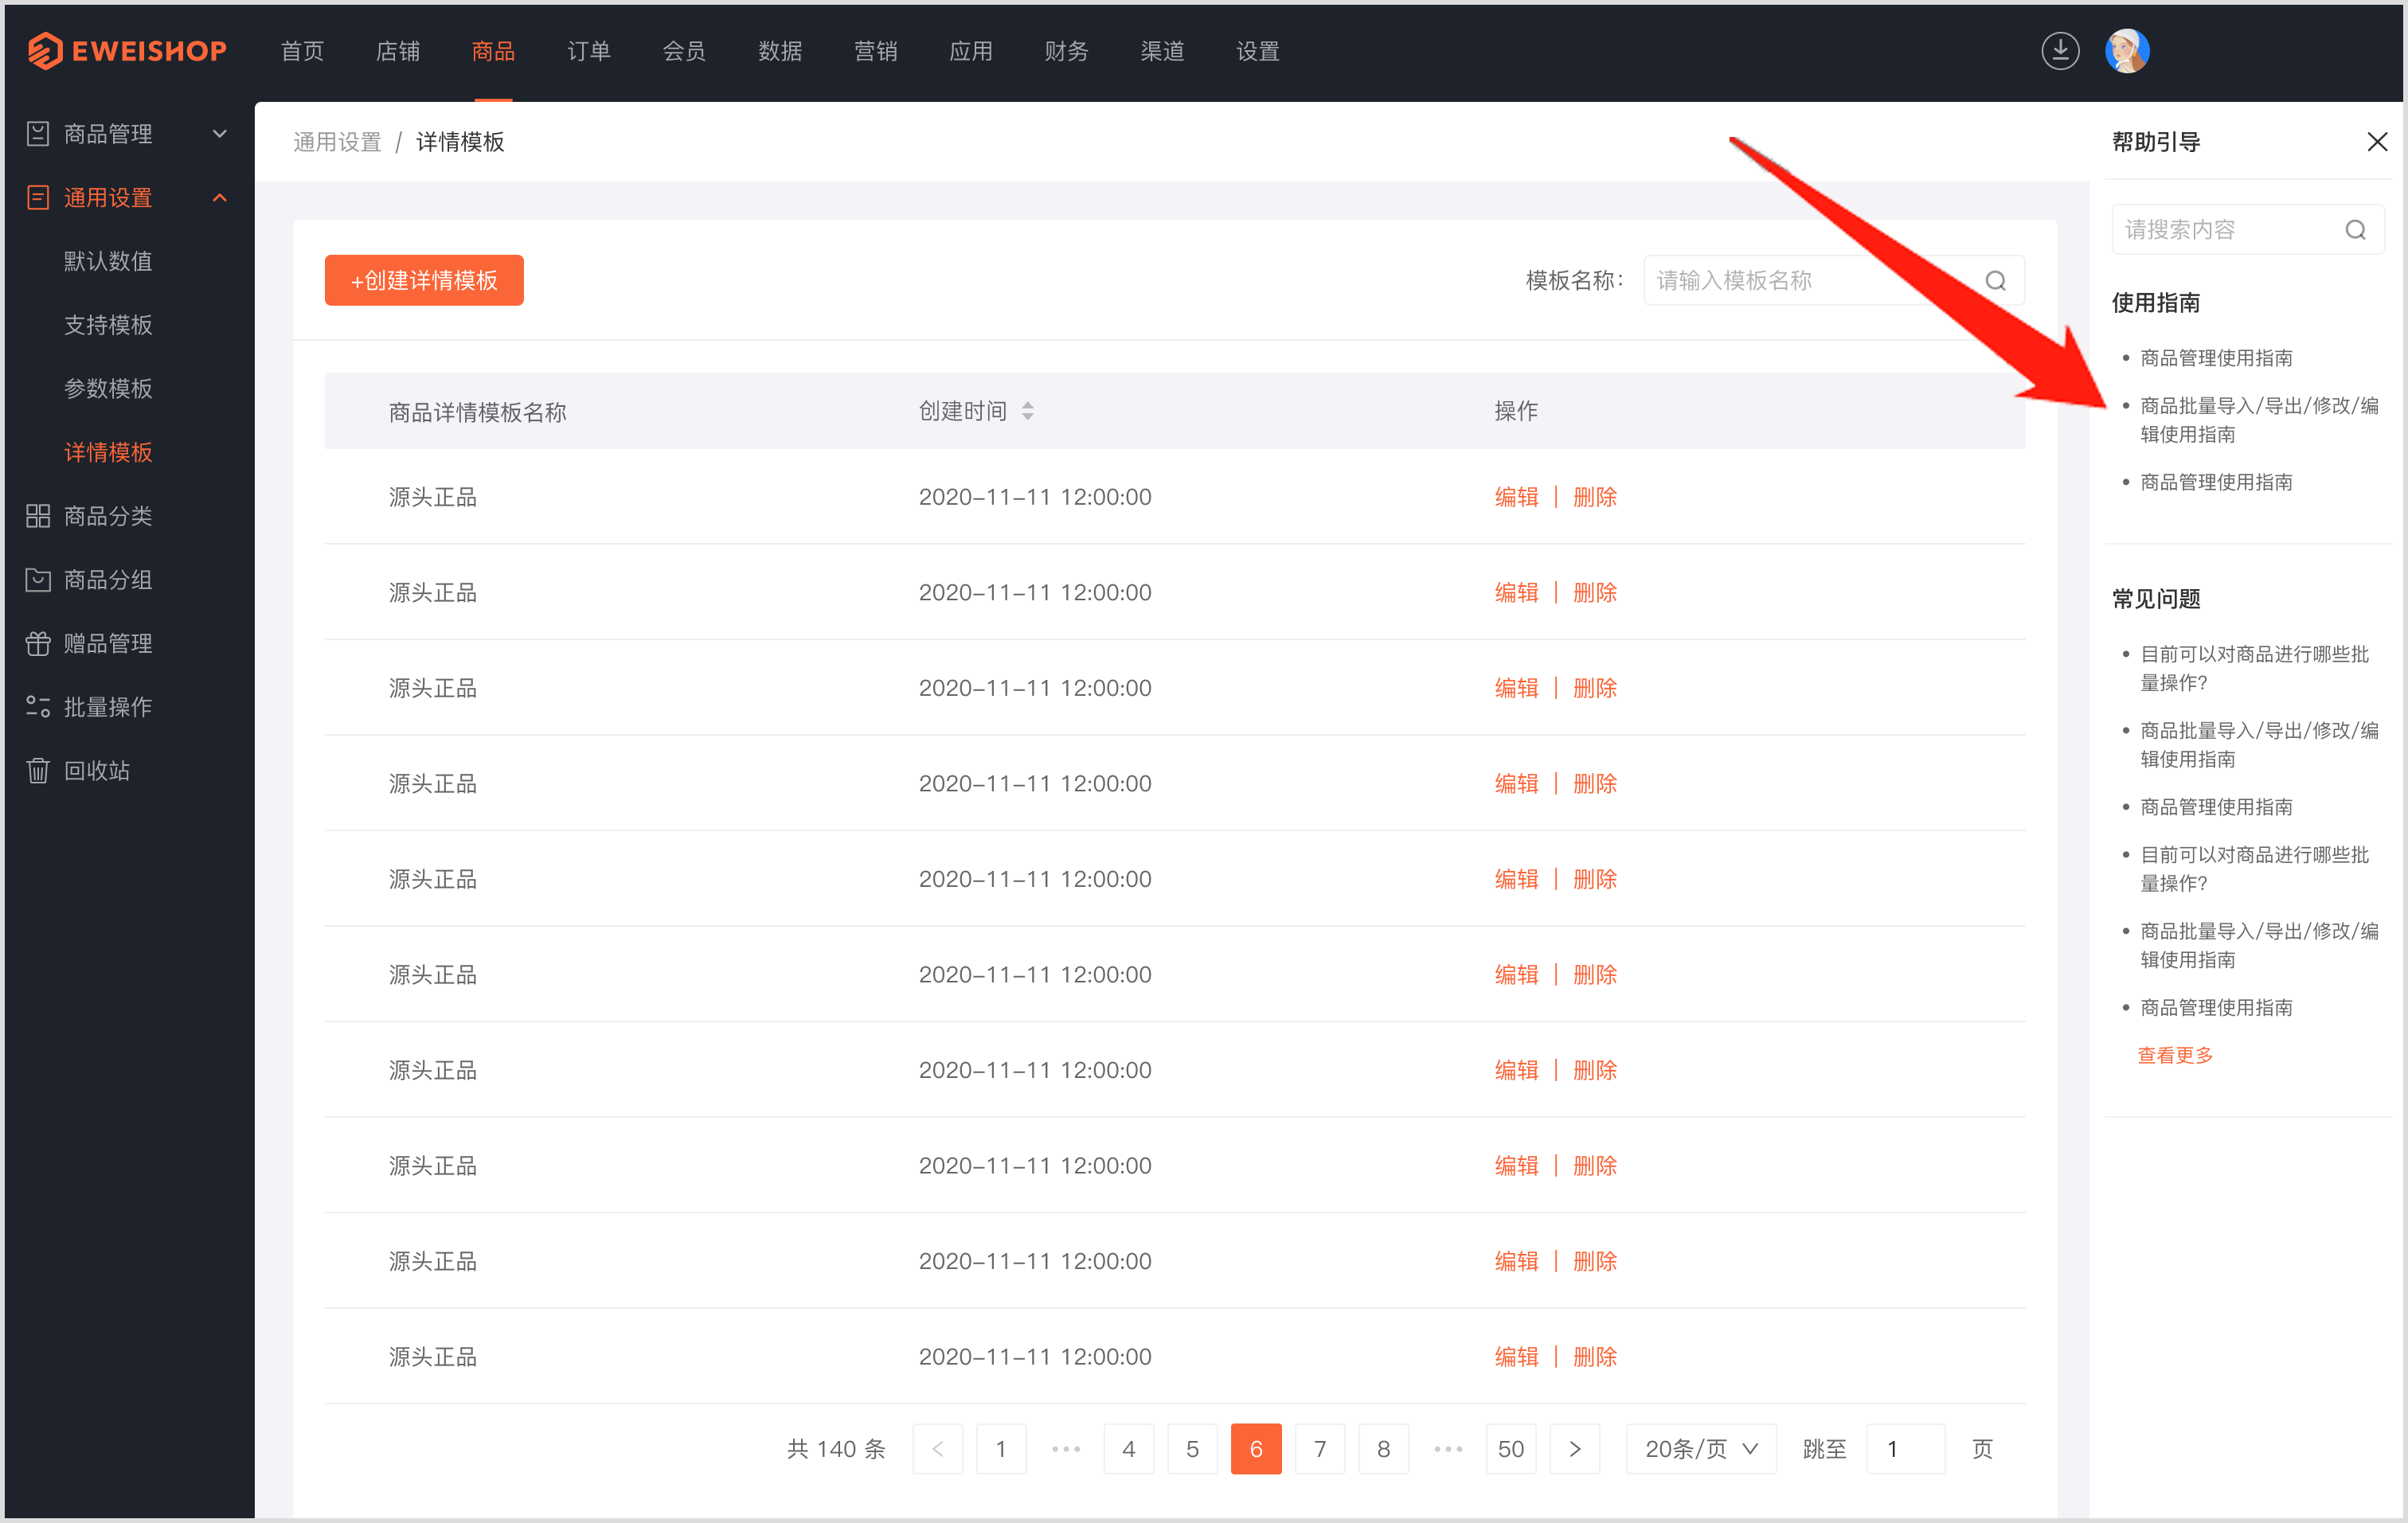Click 删除 in the first 源头正品 row
The height and width of the screenshot is (1523, 2408).
coord(1595,497)
